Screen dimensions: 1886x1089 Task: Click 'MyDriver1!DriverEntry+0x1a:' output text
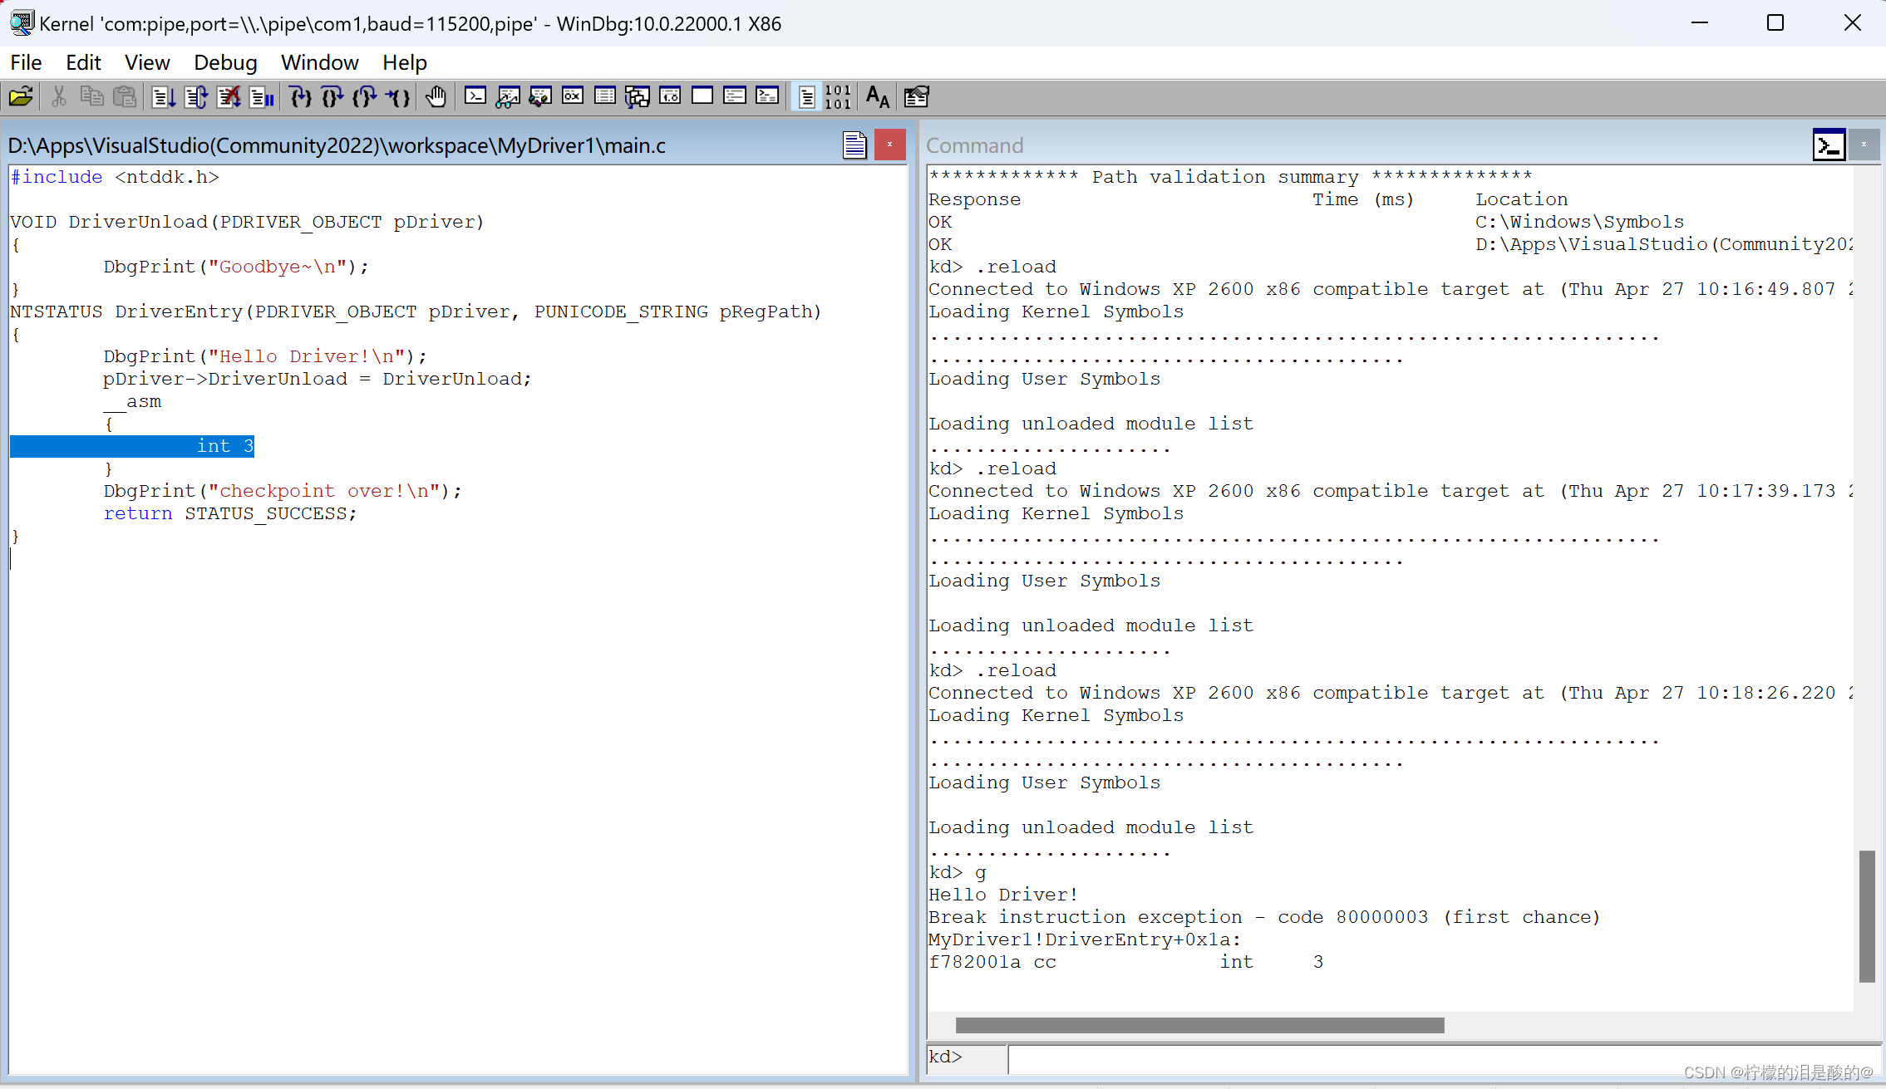pyautogui.click(x=1085, y=939)
